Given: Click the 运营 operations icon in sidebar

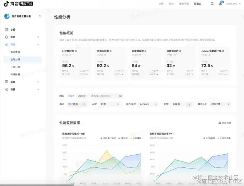Looking at the screenshot, I should tap(6, 82).
